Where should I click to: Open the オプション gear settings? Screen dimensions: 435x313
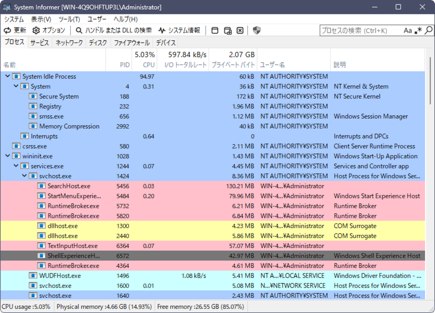tap(49, 30)
